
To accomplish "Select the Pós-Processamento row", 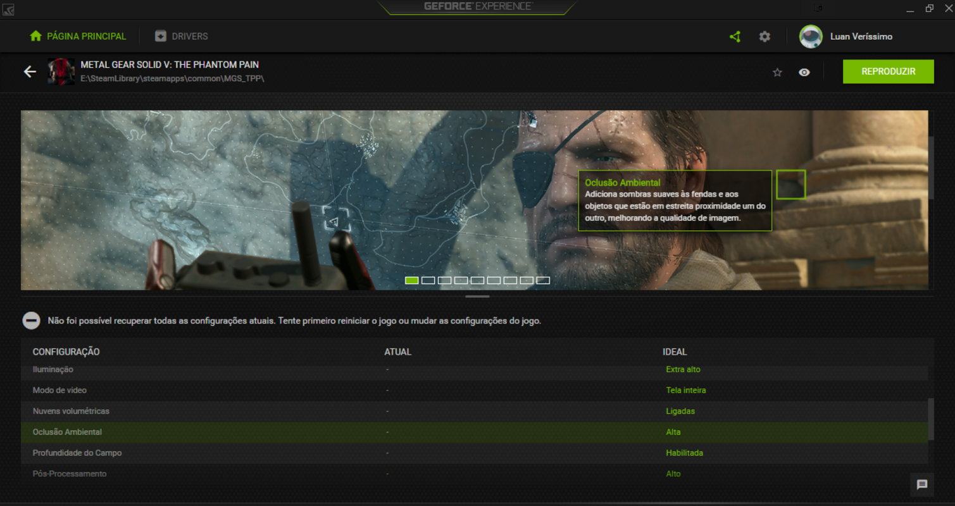I will pos(474,474).
